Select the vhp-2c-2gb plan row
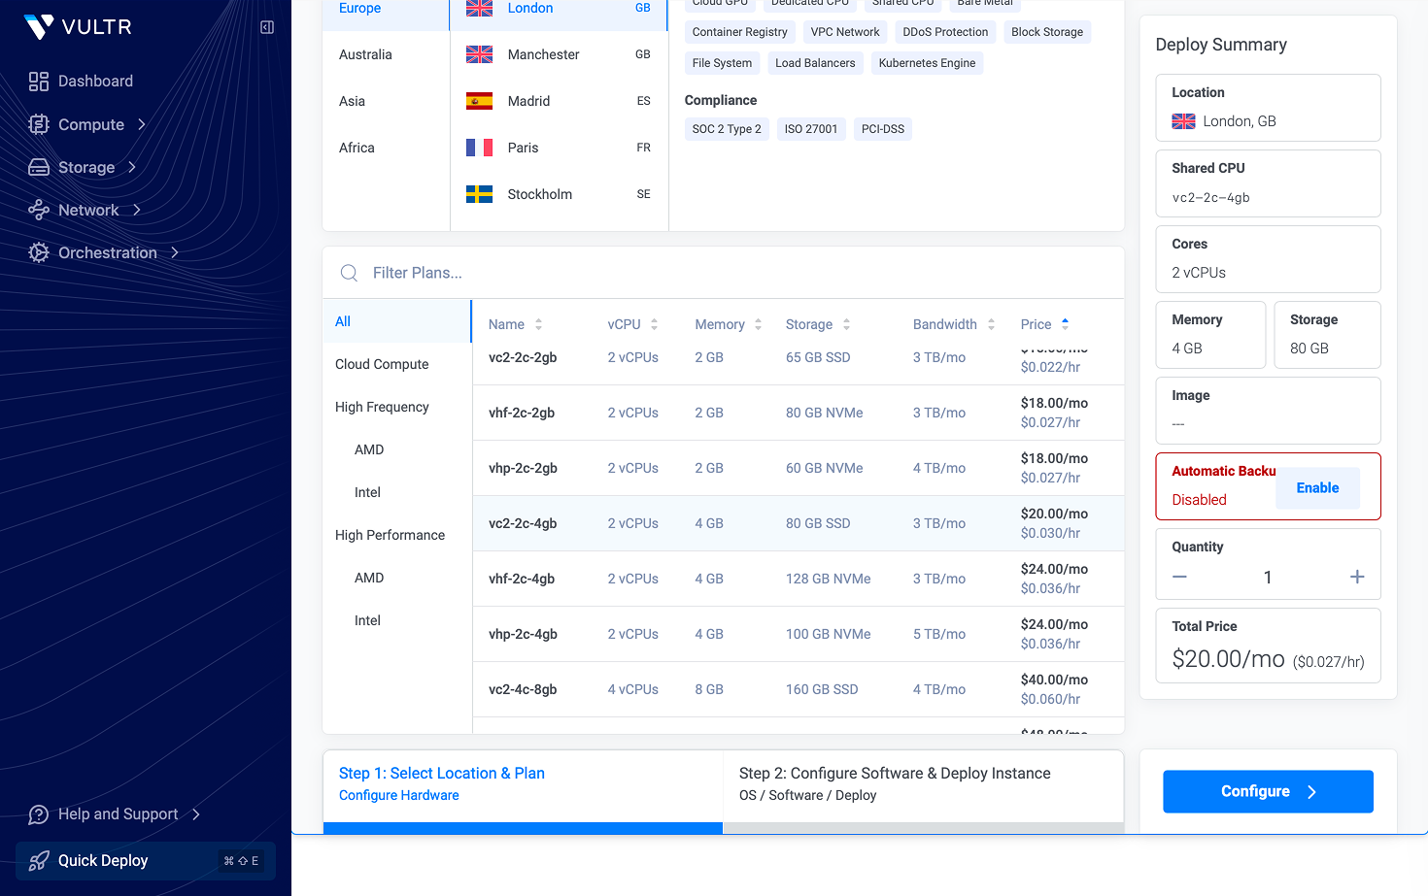Viewport: 1428px width, 896px height. (x=799, y=468)
